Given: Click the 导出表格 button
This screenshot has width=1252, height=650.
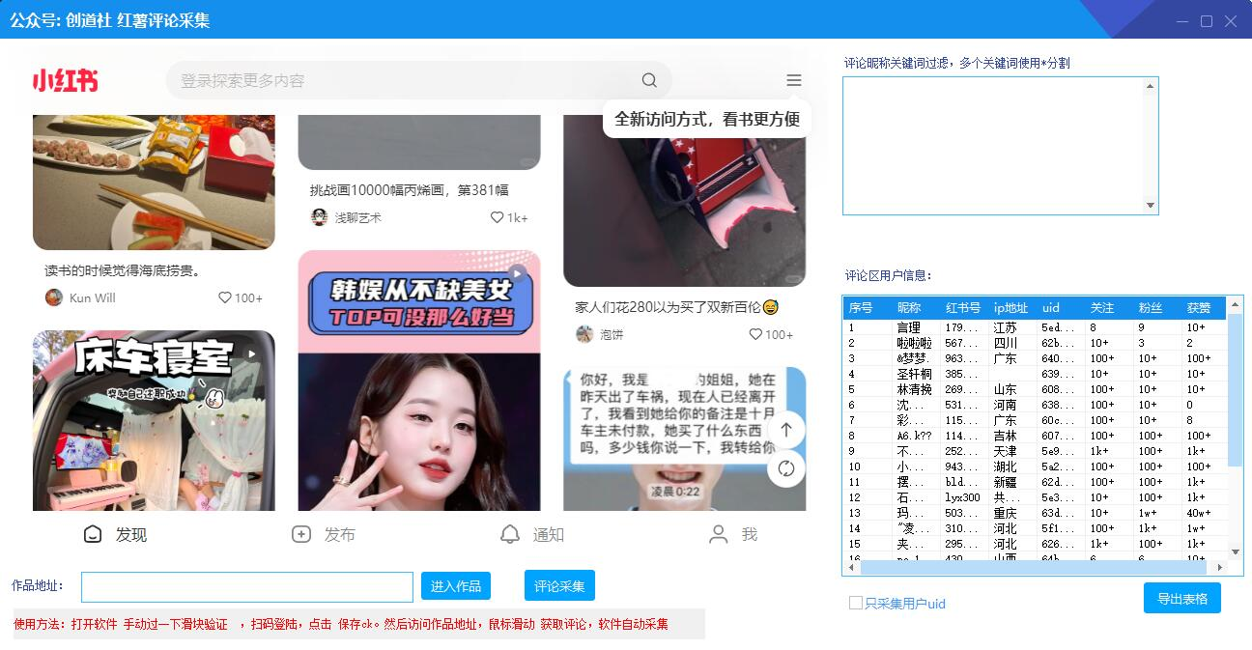Looking at the screenshot, I should pos(1181,598).
